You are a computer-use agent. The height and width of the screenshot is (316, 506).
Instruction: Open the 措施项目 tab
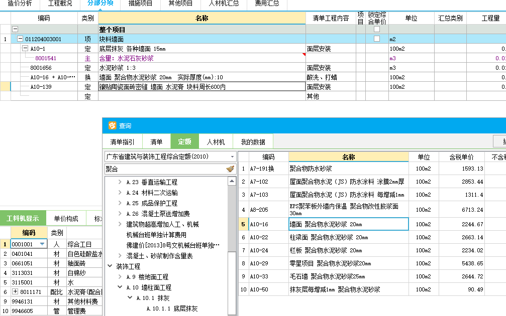point(140,4)
